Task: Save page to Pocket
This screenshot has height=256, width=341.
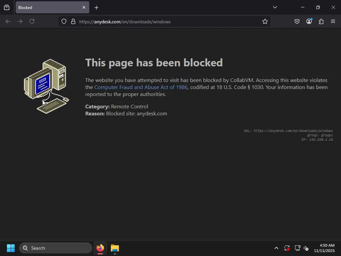Action: [297, 21]
